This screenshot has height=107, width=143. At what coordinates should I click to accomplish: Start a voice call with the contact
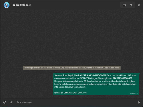coord(131,5)
